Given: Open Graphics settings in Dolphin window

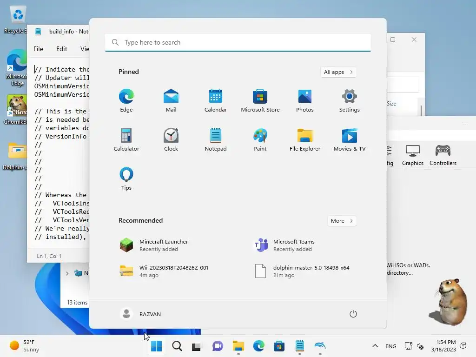Looking at the screenshot, I should pos(413,155).
